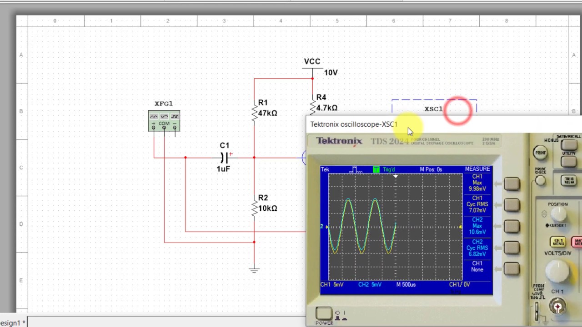Screen dimensions: 582x327
Task: Click the Tektronix oscilloscope-XSC1 title bar
Action: click(444, 124)
